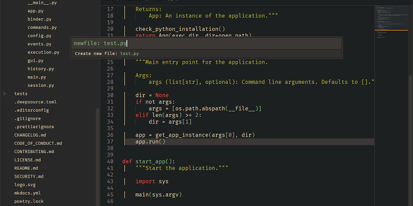Open commands.py in the file tree
This screenshot has height=206, width=413.
(x=42, y=28)
